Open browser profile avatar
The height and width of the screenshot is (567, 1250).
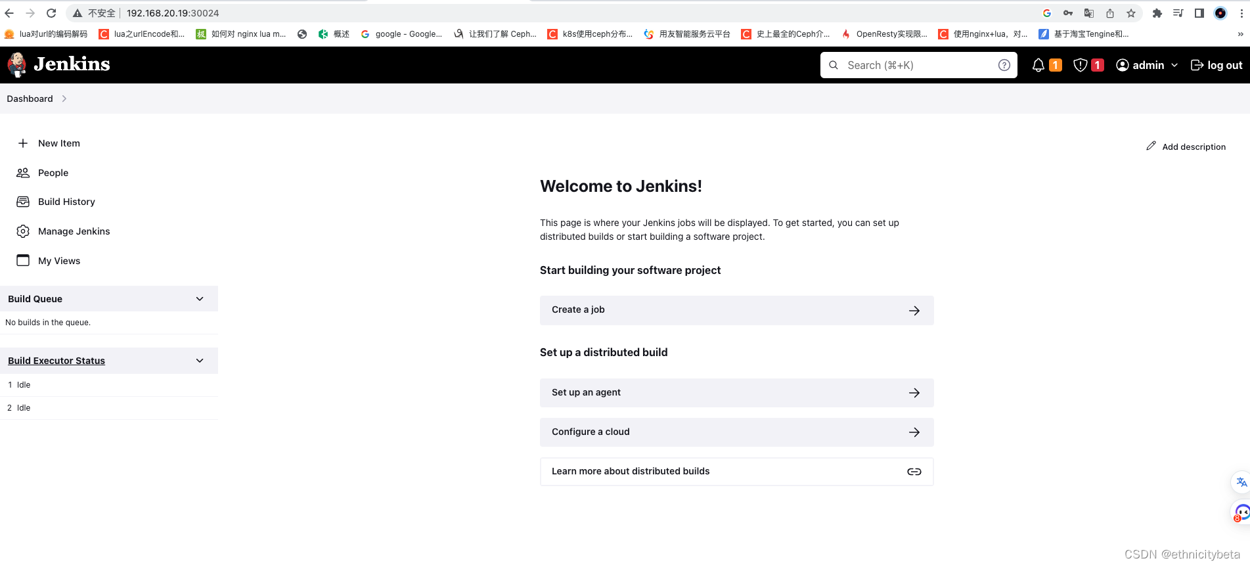coord(1220,13)
